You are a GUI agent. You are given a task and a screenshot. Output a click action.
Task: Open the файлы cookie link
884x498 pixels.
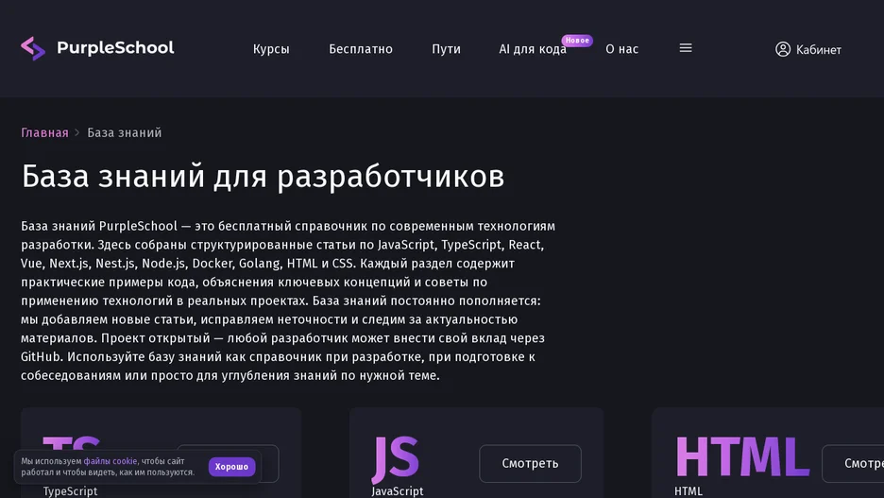point(110,461)
